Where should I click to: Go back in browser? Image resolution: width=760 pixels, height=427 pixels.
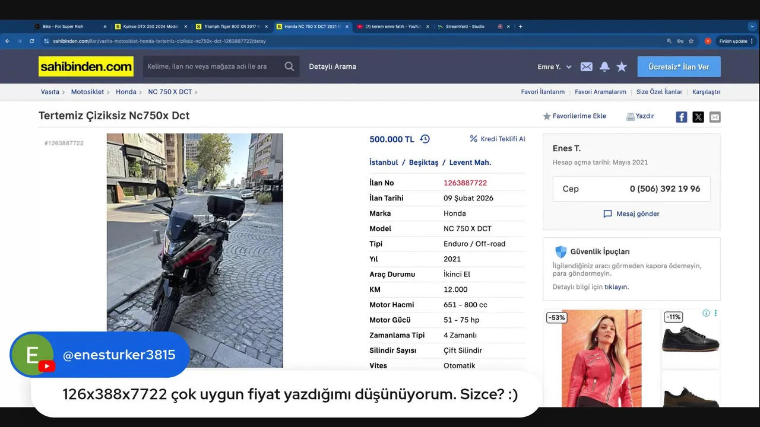pyautogui.click(x=7, y=41)
